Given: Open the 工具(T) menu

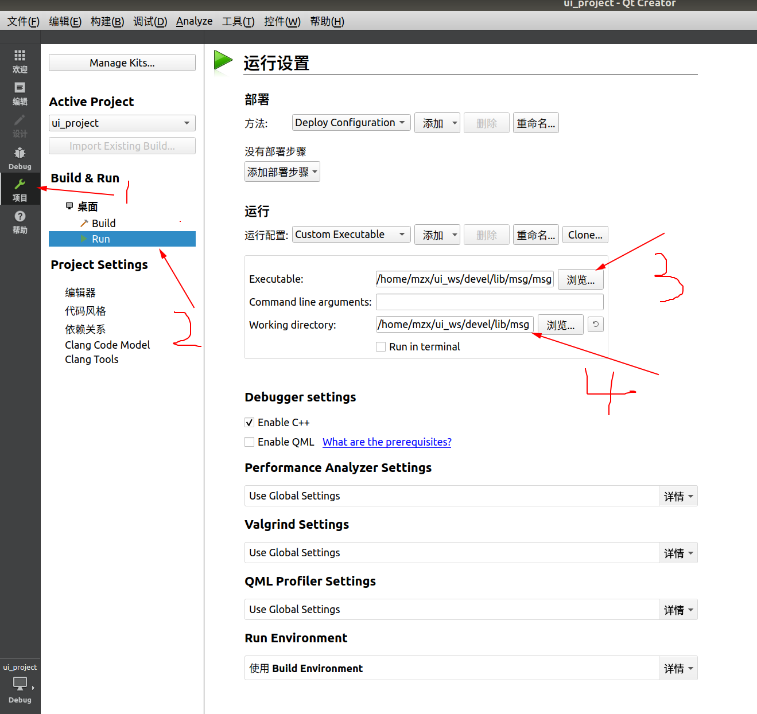Looking at the screenshot, I should point(238,21).
